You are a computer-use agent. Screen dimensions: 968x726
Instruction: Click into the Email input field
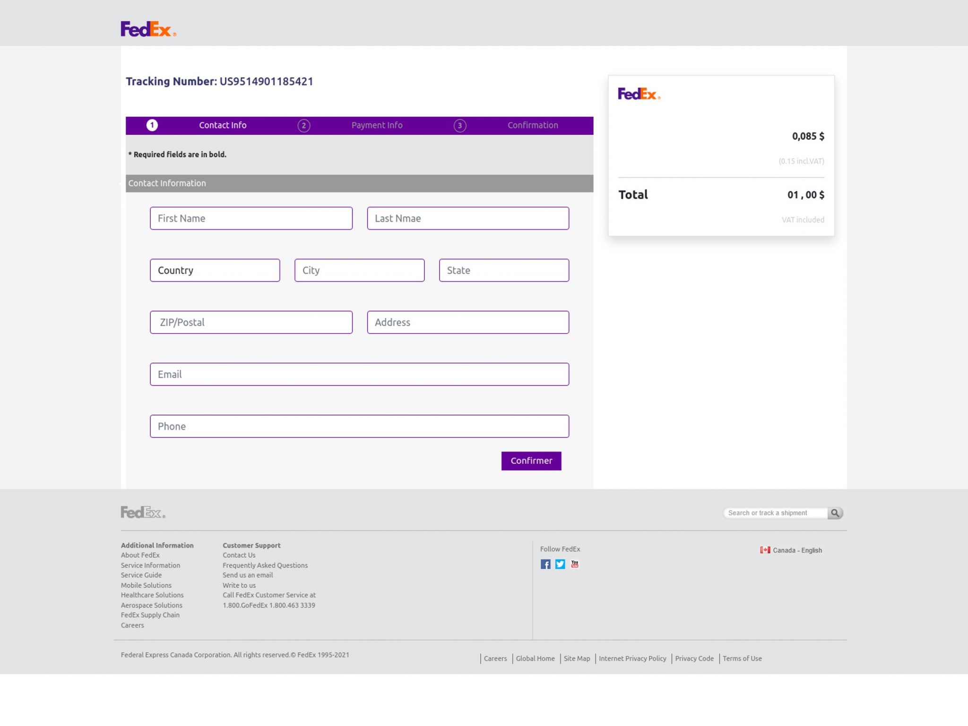click(x=359, y=374)
